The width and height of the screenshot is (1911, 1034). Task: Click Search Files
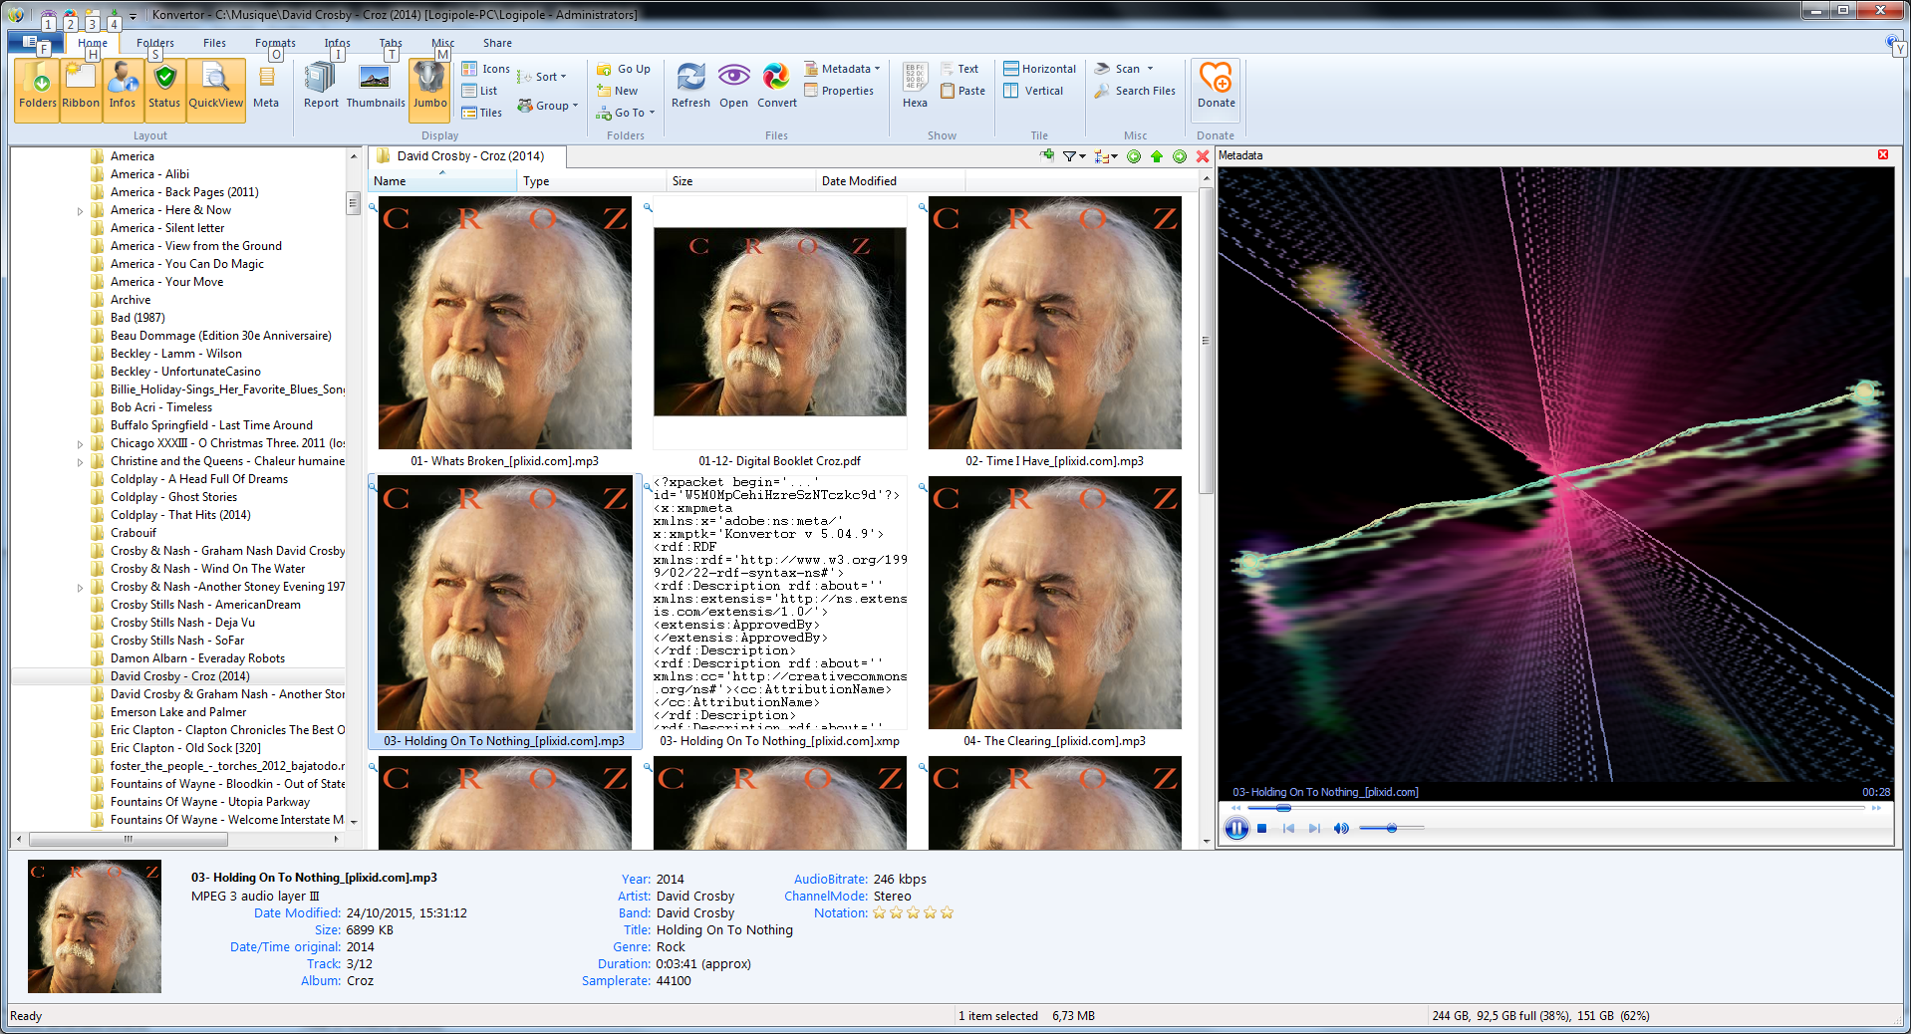1135,91
